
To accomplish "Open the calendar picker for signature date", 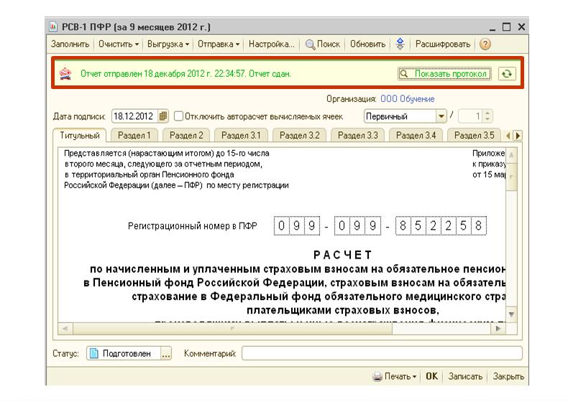I will [x=163, y=116].
